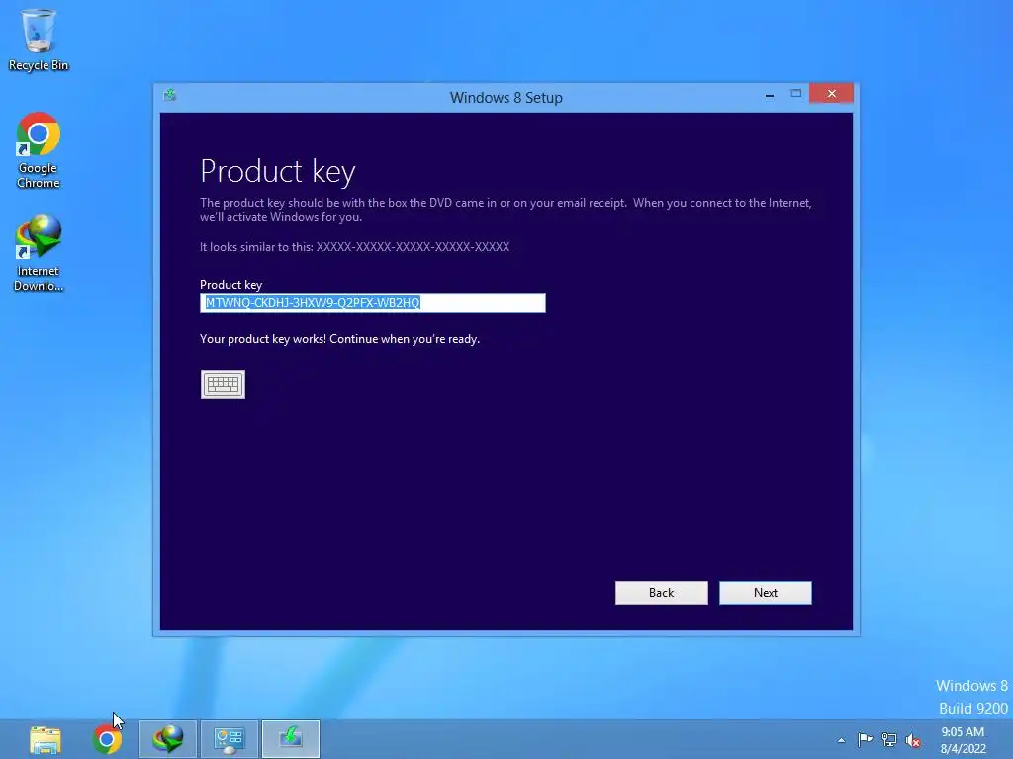This screenshot has height=759, width=1013.
Task: Focus the Product key input field
Action: point(373,302)
